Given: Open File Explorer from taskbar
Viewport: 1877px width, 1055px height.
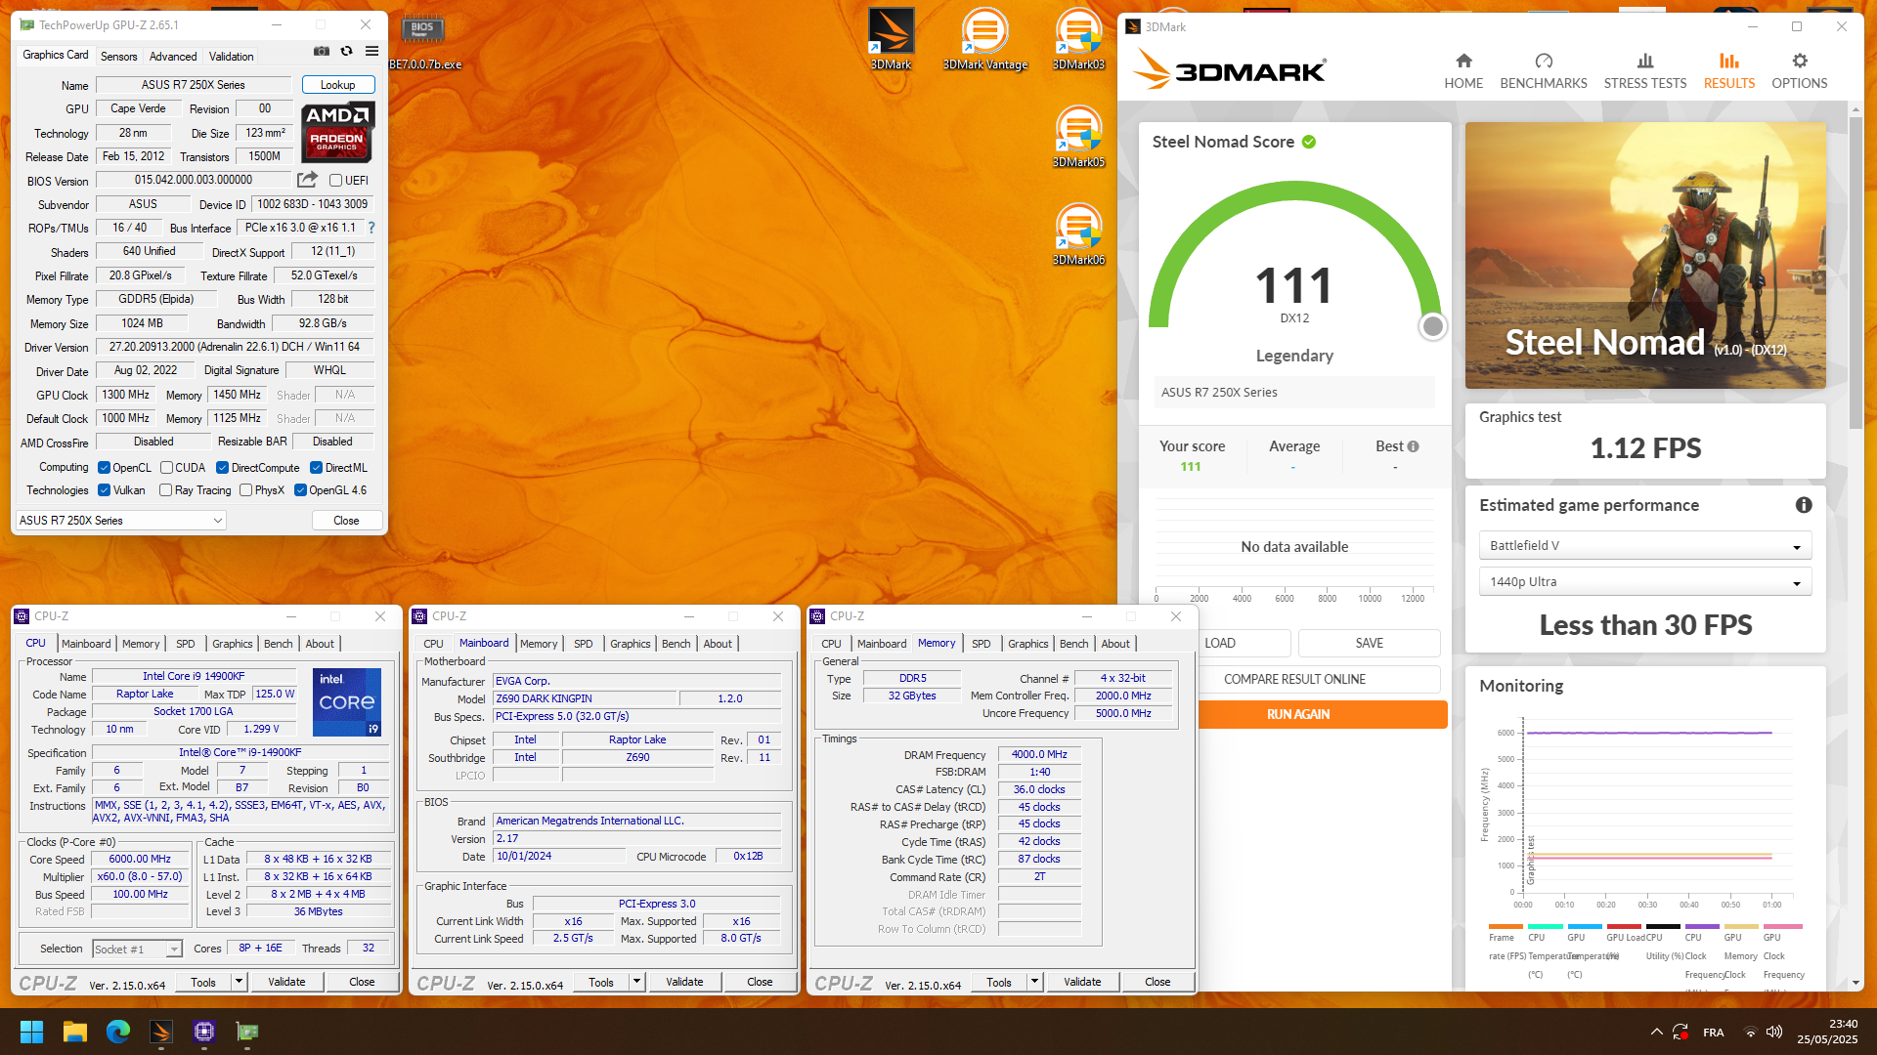Looking at the screenshot, I should click(75, 1032).
